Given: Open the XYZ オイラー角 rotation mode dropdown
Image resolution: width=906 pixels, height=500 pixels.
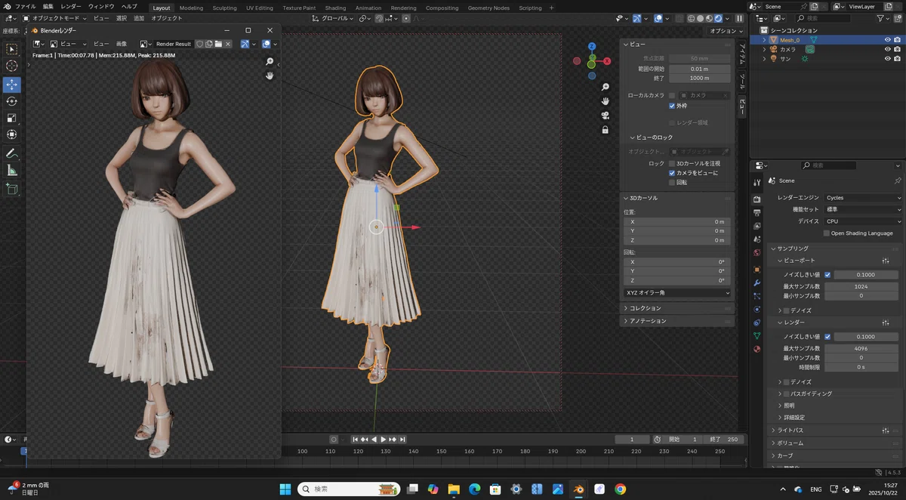Looking at the screenshot, I should (677, 292).
